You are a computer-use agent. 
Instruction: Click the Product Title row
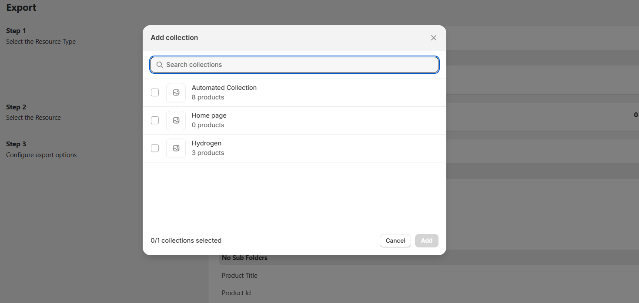pyautogui.click(x=239, y=275)
